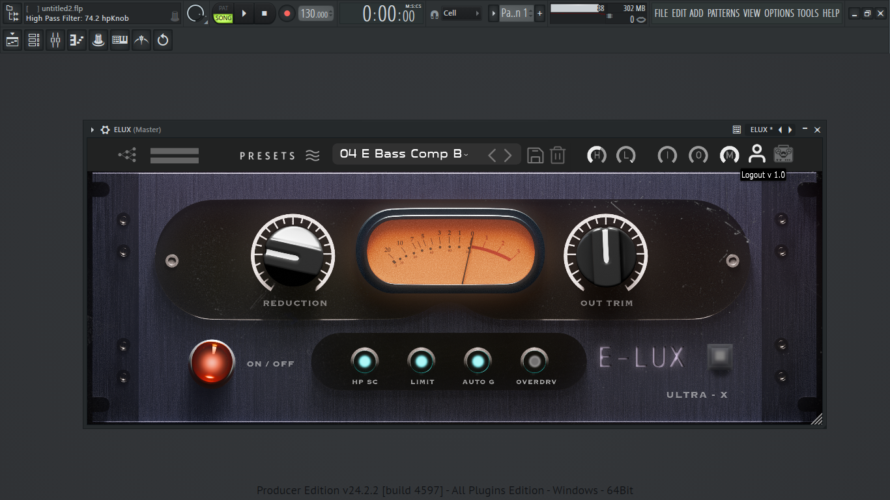The height and width of the screenshot is (500, 890).
Task: Click the wave icon beside PRESETS
Action: tap(313, 156)
